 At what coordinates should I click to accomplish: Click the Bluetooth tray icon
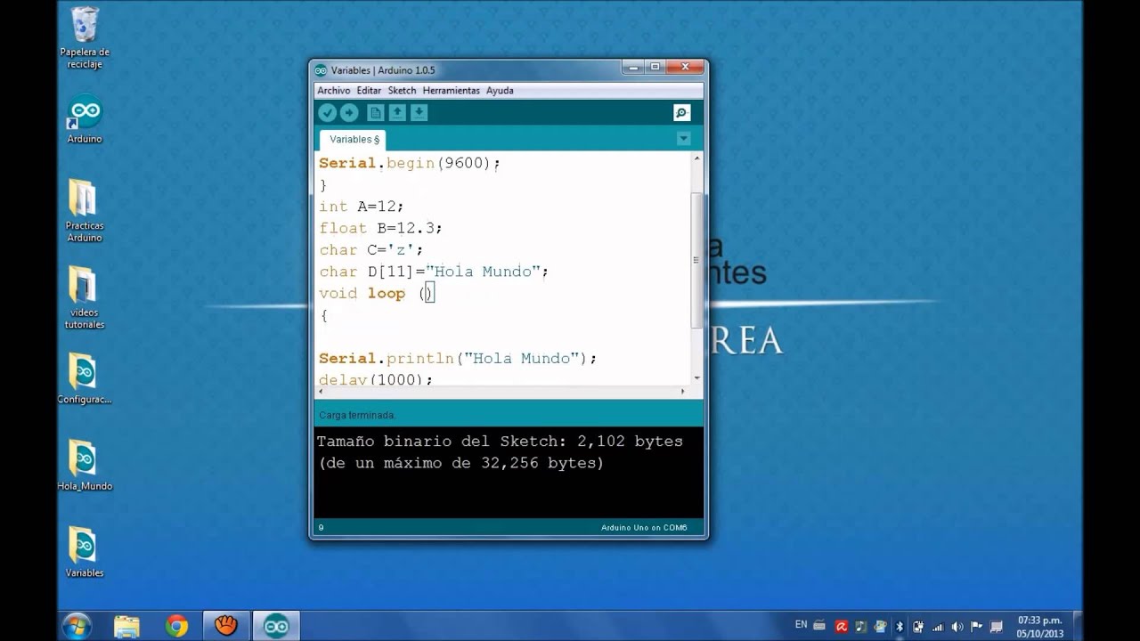point(900,626)
